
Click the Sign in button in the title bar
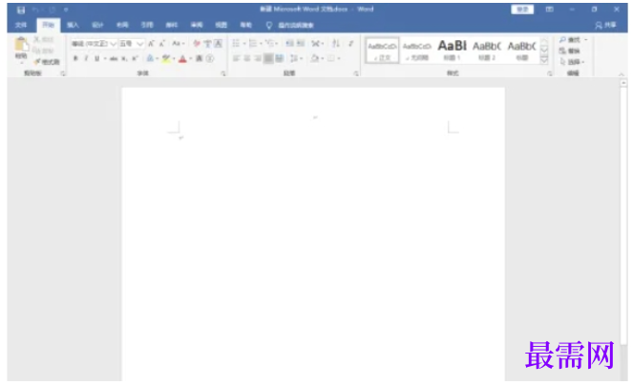pos(522,10)
